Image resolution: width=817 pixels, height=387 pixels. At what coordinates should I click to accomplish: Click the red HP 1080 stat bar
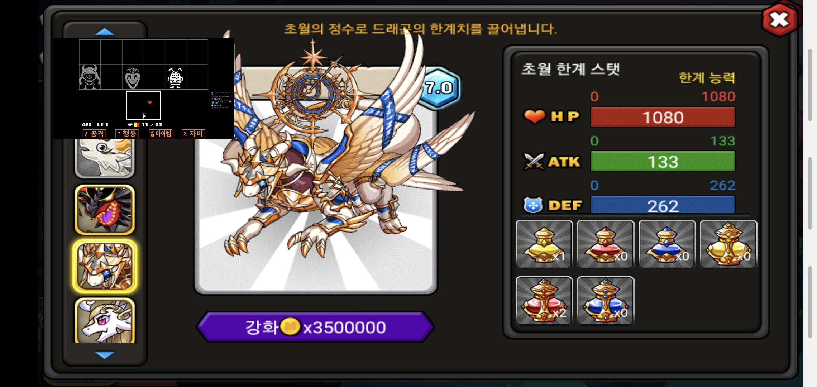pyautogui.click(x=663, y=117)
